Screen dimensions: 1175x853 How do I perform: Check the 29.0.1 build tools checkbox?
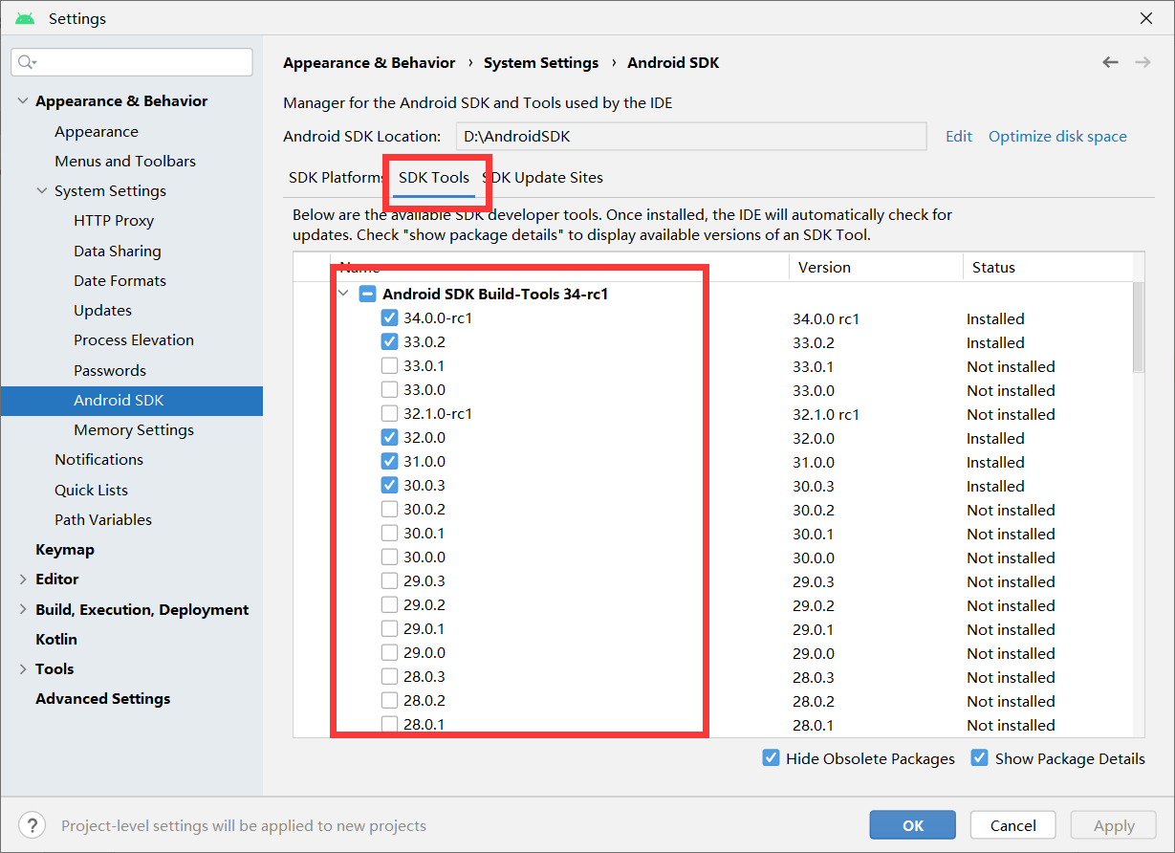[389, 629]
